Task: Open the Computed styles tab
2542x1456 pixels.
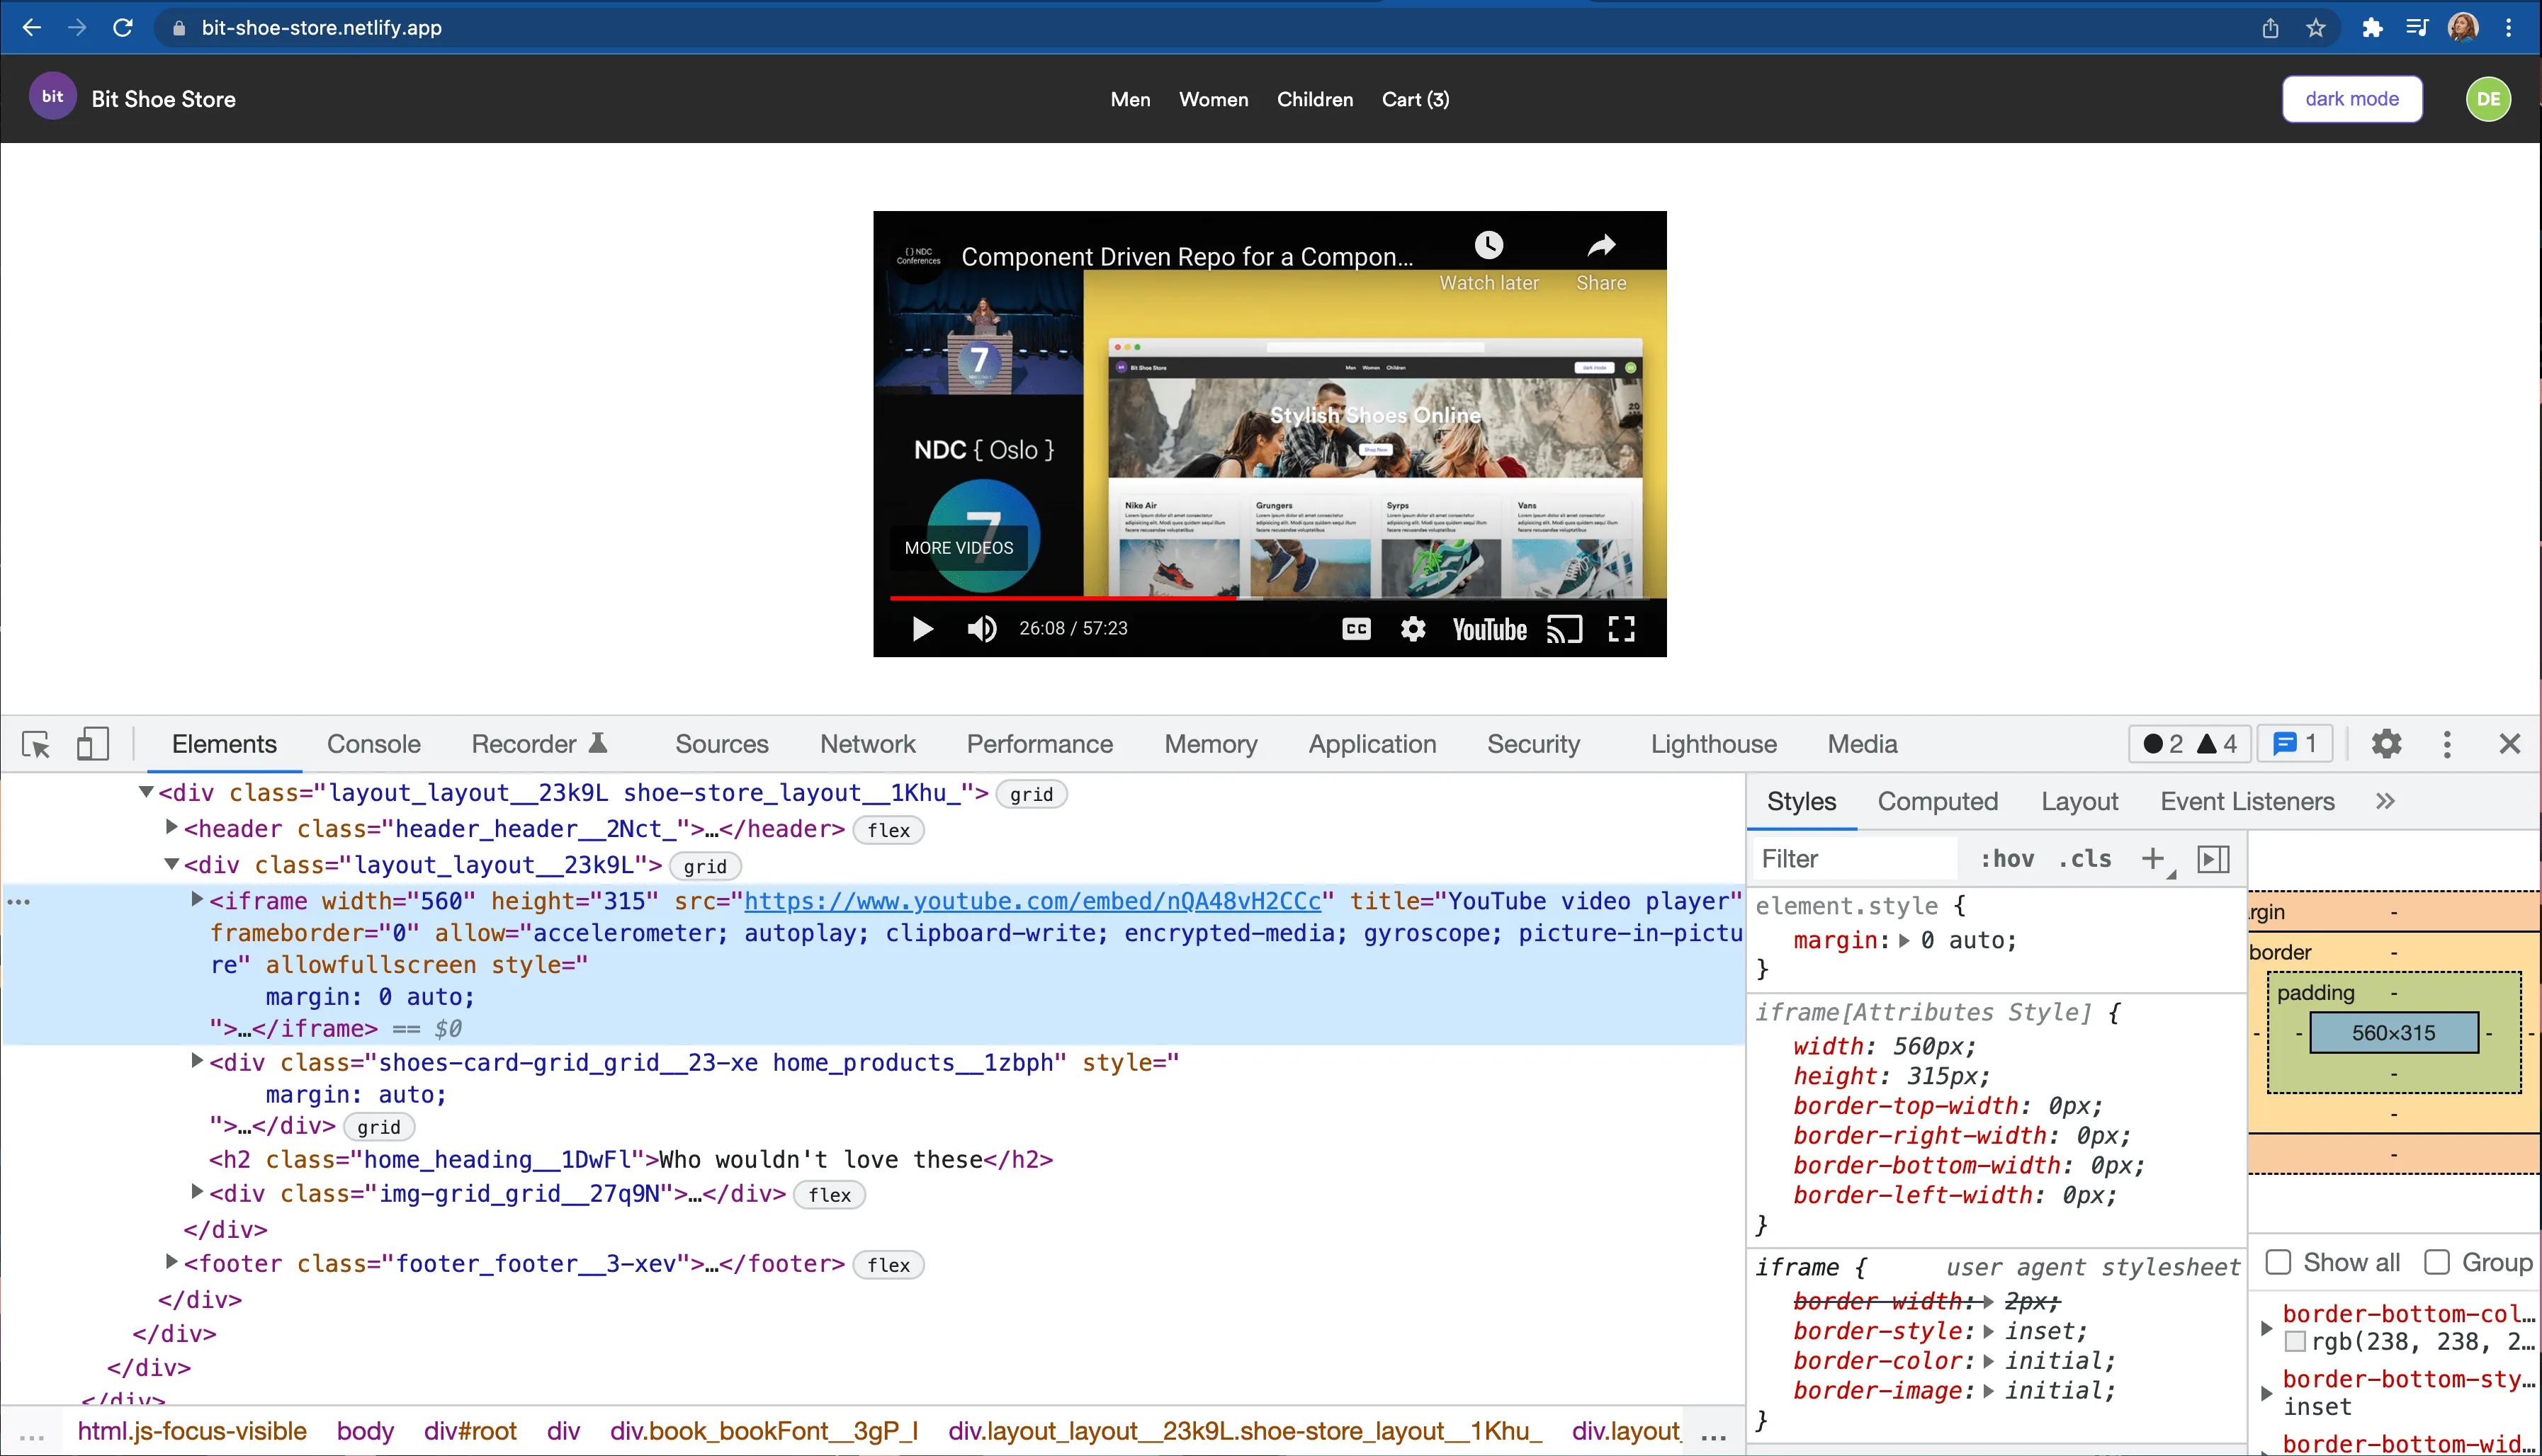Action: pos(1937,801)
